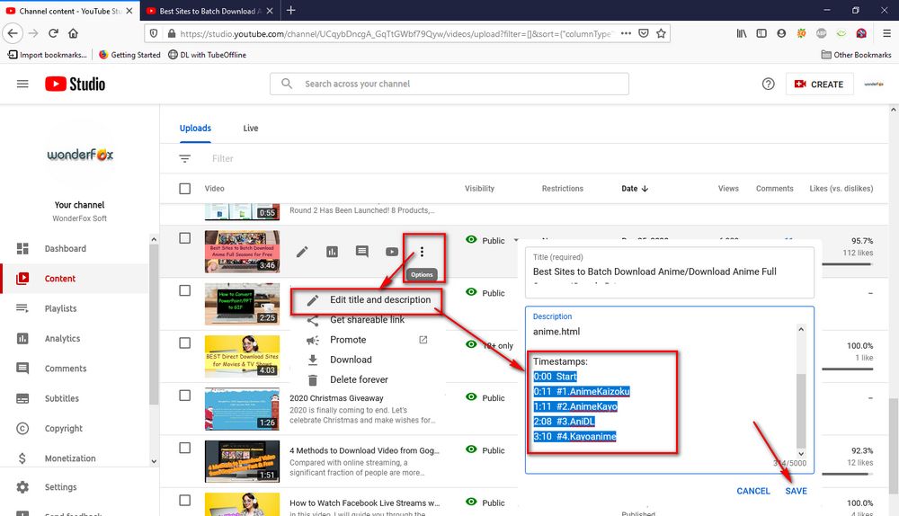Open Dashboard in the sidebar

coord(66,248)
